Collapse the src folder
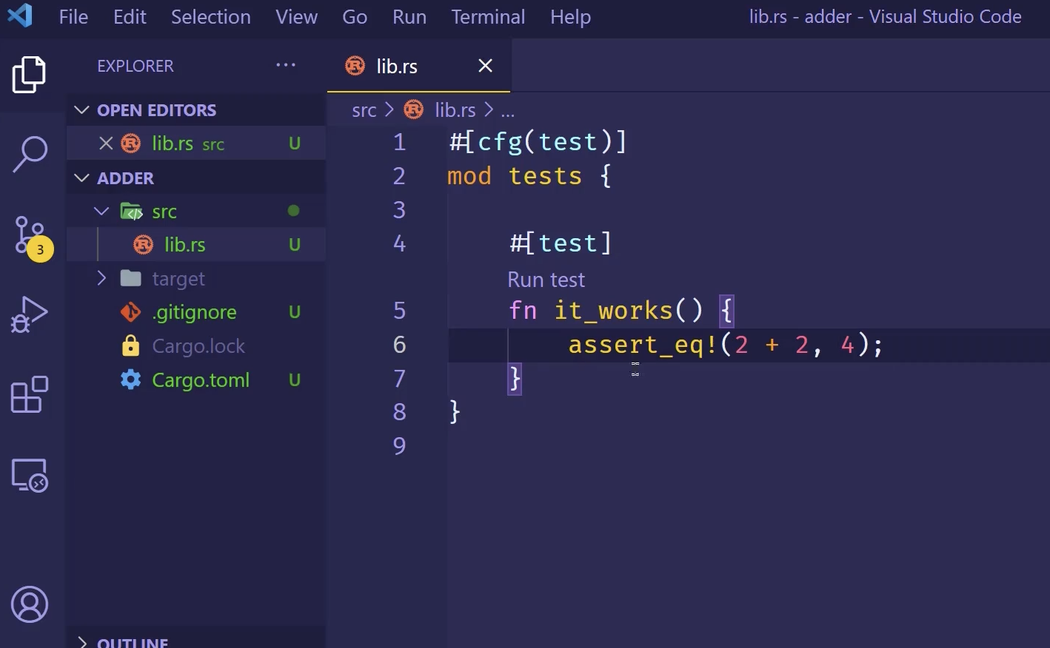Viewport: 1050px width, 648px height. (102, 212)
